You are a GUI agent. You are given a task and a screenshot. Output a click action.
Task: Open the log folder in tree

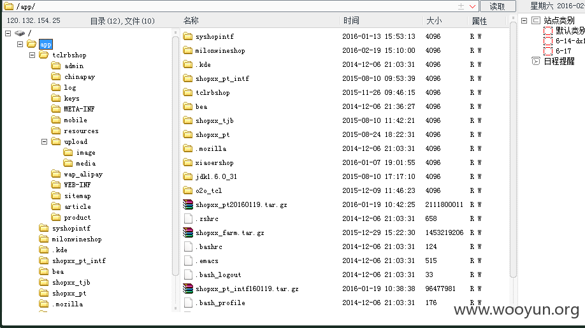(69, 88)
